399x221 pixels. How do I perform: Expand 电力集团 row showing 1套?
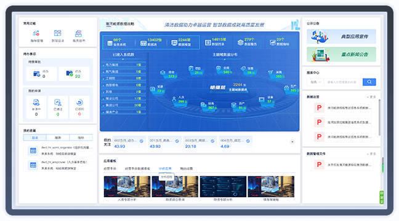(x=124, y=65)
